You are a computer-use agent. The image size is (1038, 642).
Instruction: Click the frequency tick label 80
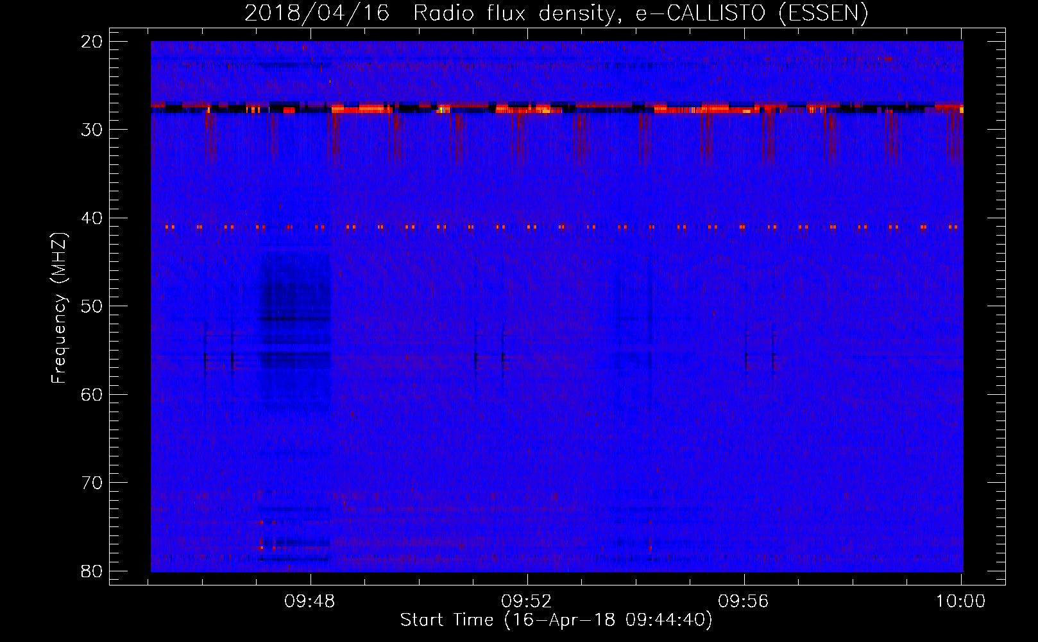[x=92, y=571]
